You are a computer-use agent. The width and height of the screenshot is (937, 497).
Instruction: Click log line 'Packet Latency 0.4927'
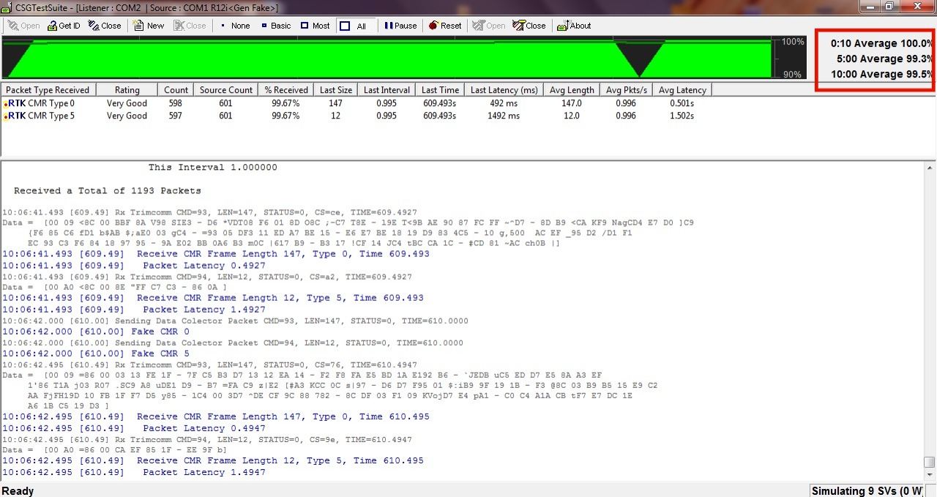[132, 266]
